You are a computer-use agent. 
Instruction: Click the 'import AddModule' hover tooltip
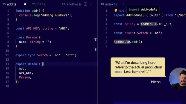pos(143,10)
